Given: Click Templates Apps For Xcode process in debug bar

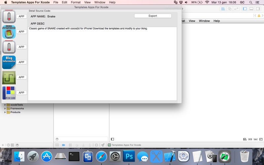Looking at the screenshot, I should [124, 145].
